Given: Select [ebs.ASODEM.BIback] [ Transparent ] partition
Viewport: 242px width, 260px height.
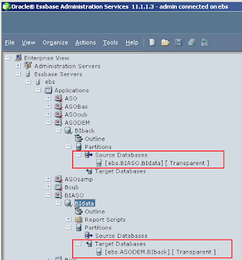Looking at the screenshot, I should [x=160, y=252].
